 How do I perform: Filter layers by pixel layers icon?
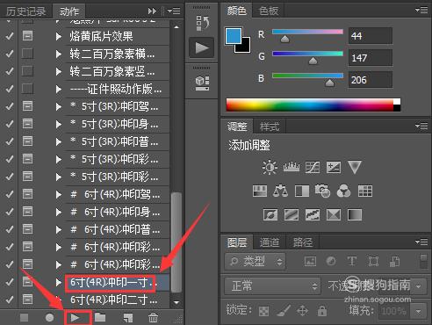tap(310, 261)
